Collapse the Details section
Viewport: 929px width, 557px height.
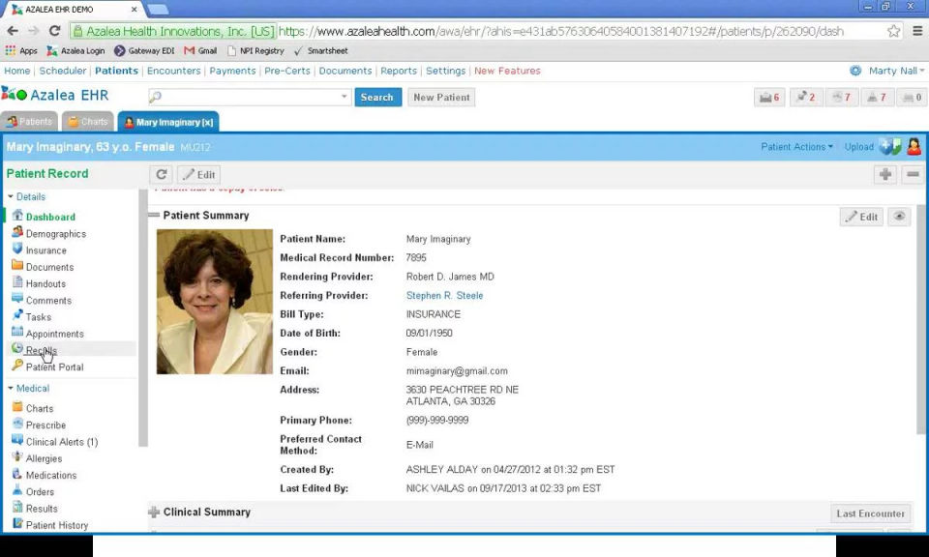pyautogui.click(x=27, y=196)
